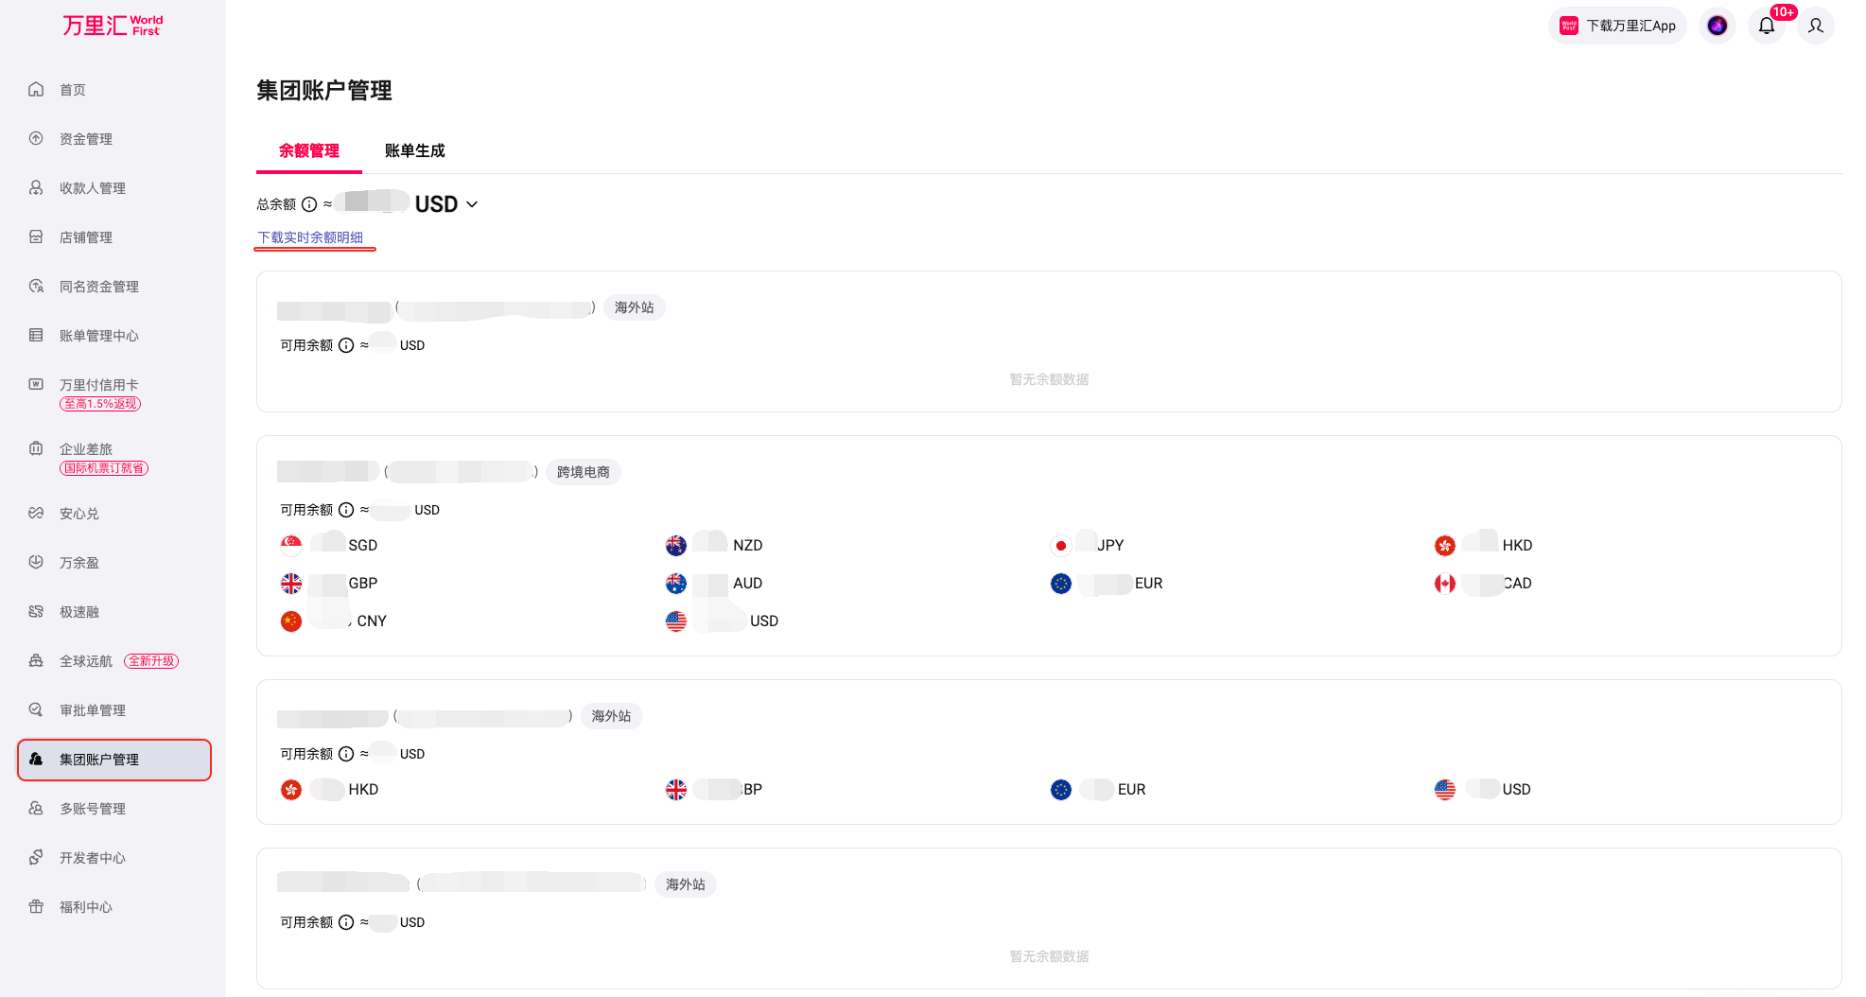Click the Canada flag icon for CAD
Image resolution: width=1866 pixels, height=997 pixels.
[x=1445, y=584]
